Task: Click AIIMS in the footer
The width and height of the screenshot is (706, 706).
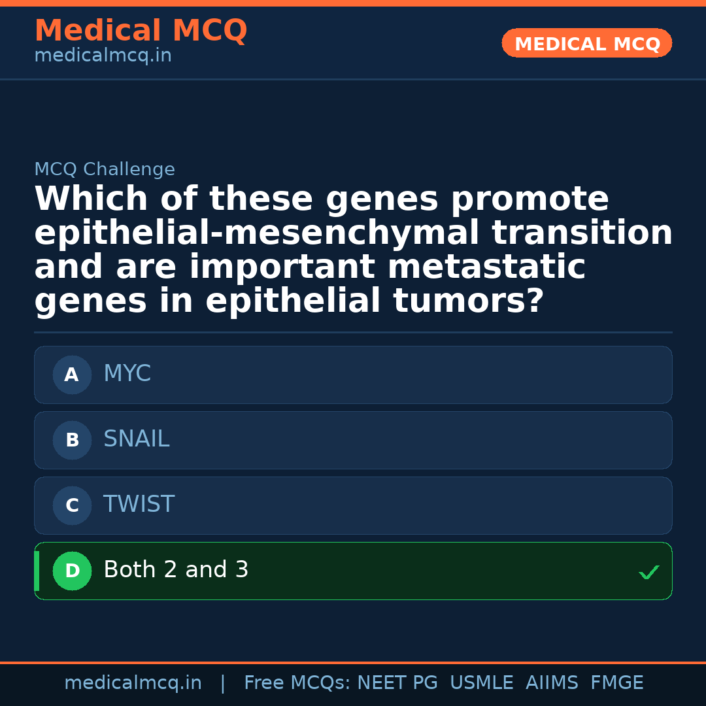Action: pos(552,683)
